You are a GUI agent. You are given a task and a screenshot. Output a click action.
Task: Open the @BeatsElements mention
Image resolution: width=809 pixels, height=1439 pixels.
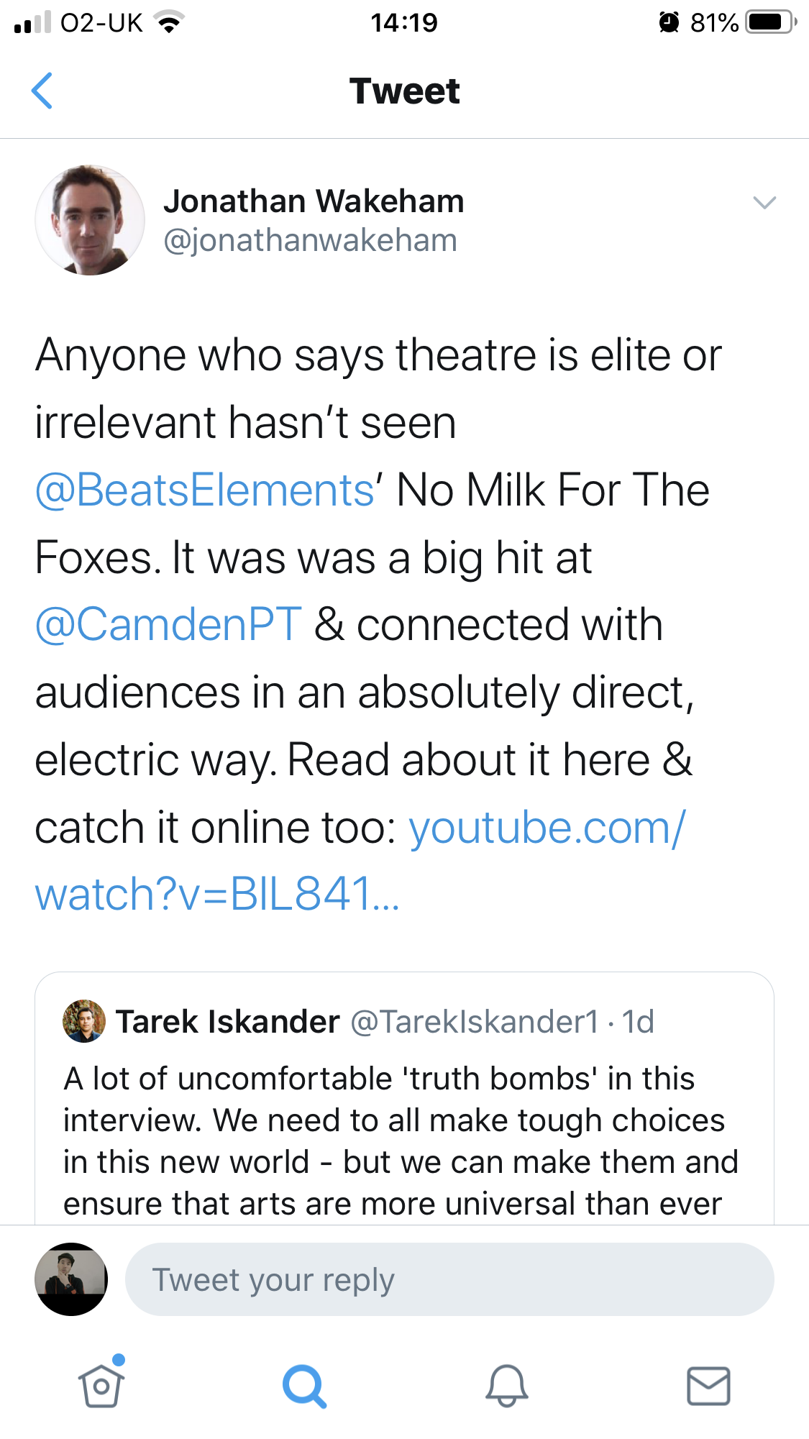205,490
